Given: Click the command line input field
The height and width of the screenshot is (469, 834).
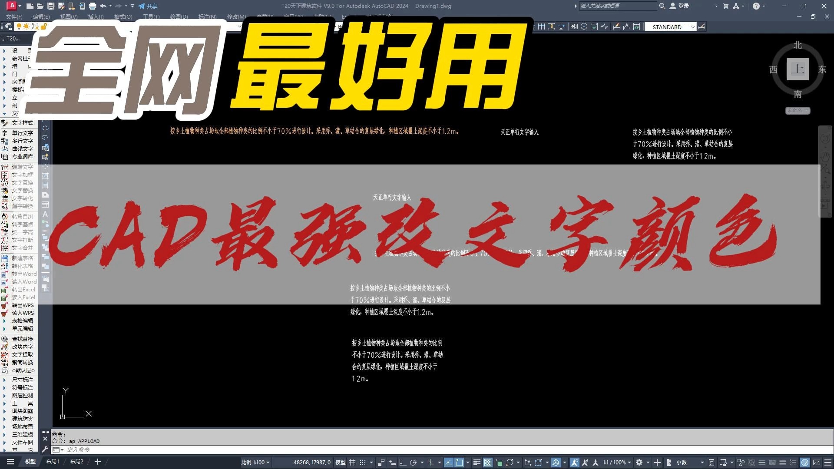Looking at the screenshot, I should pos(261,450).
